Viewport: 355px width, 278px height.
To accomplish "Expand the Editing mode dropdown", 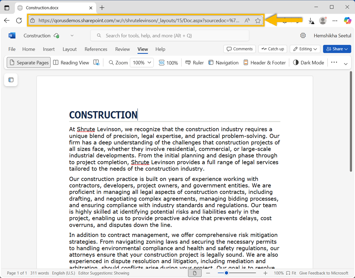I will [305, 49].
